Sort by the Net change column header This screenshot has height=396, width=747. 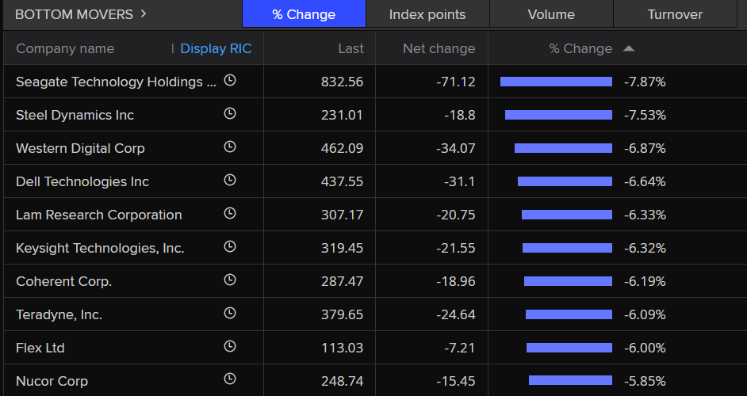pos(439,48)
